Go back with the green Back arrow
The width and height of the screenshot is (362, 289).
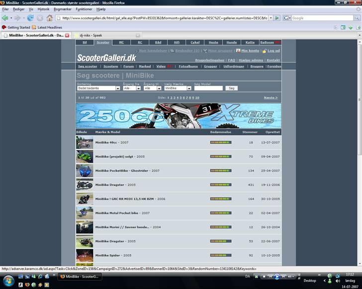(5, 18)
